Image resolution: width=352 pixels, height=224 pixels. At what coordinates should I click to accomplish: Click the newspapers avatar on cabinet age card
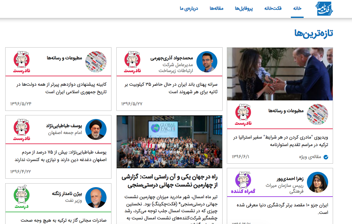[x=96, y=62]
